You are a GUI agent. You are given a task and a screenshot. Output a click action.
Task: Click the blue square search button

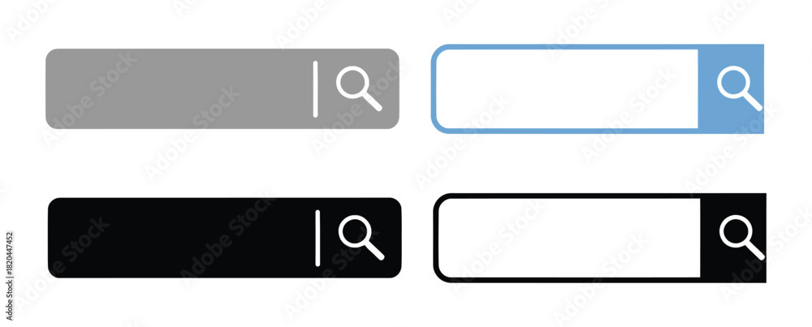tap(732, 88)
